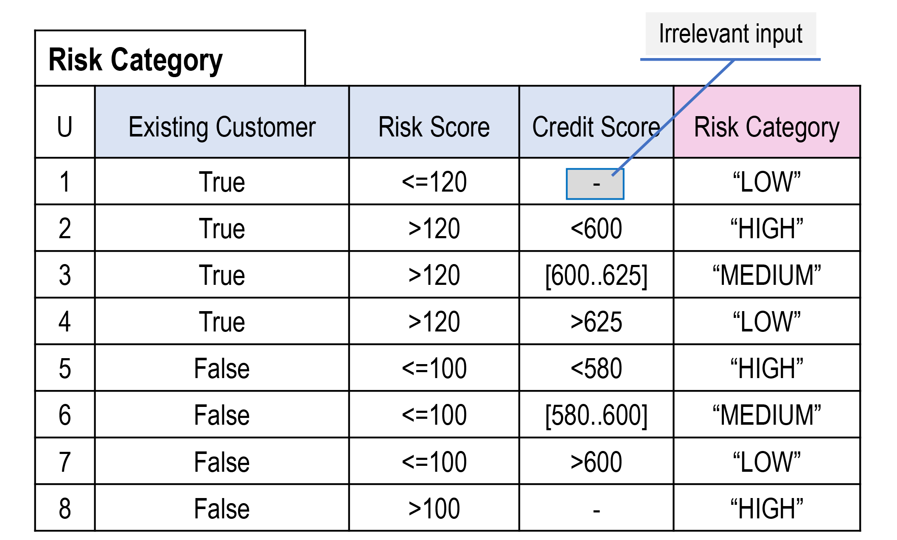Click rule number 8 in first column
Viewport: 897px width, 540px height.
[x=65, y=508]
